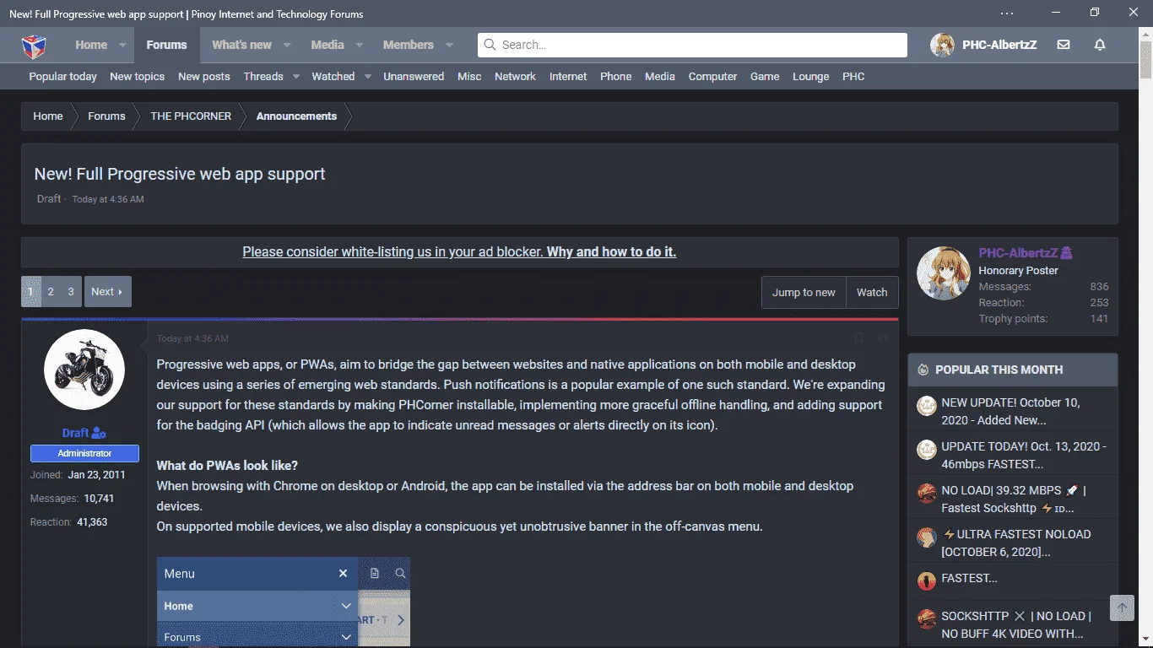Go to page 3 of the thread
The height and width of the screenshot is (648, 1153).
(x=71, y=291)
